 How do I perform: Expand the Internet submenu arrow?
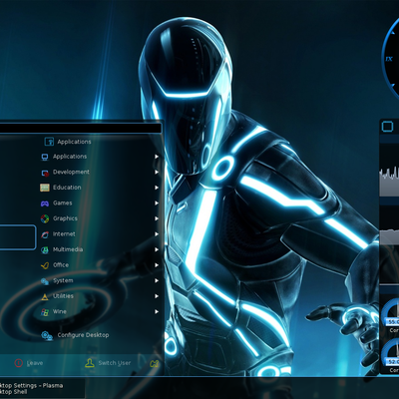pos(157,234)
